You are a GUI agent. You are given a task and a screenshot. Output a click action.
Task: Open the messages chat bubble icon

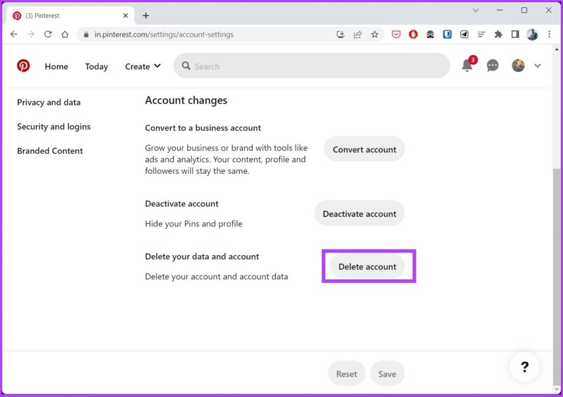click(493, 65)
